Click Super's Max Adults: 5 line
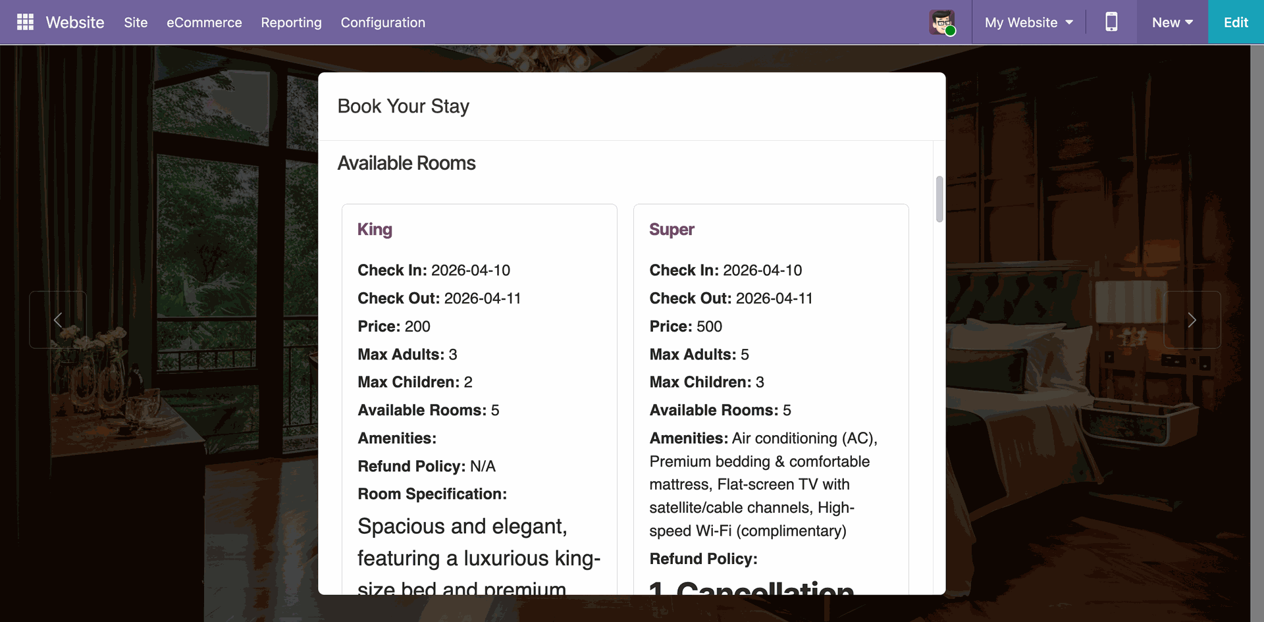 (x=699, y=355)
